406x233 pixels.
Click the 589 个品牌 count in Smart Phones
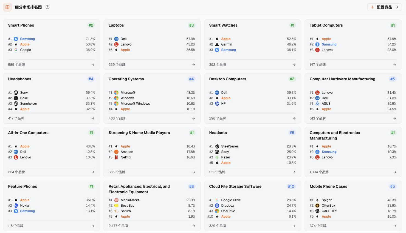tap(16, 65)
